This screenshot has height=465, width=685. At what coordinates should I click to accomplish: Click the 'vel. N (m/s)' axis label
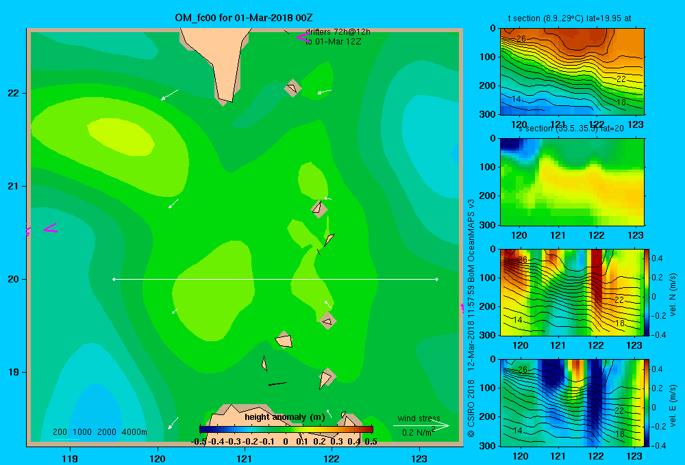[673, 295]
